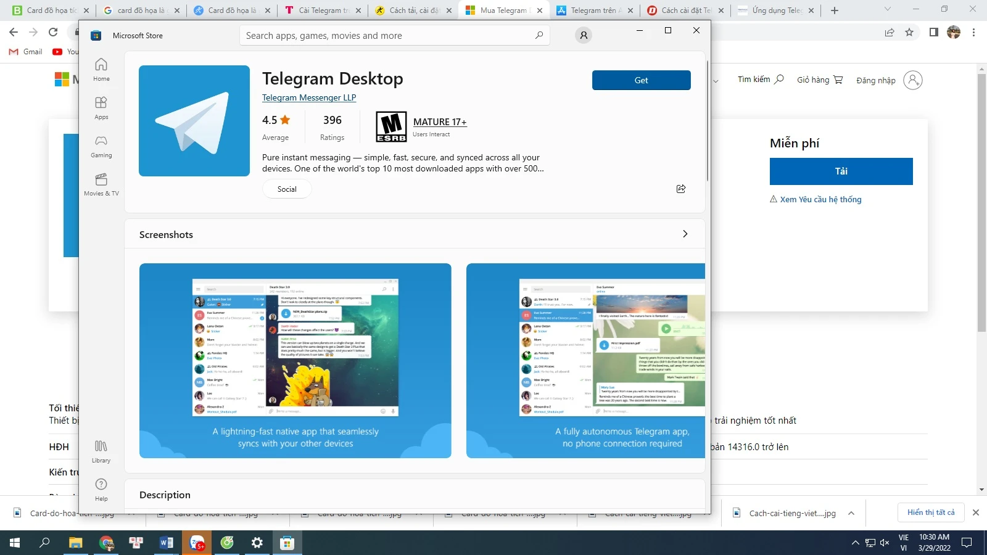Go to Gaming in Store sidebar
This screenshot has width=987, height=555.
coord(101,146)
